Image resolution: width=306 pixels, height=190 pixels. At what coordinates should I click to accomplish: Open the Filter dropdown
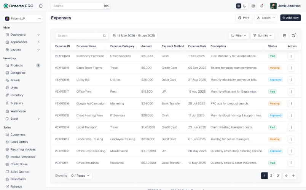tap(239, 36)
